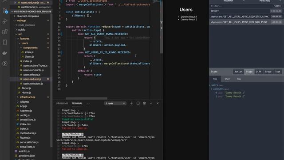Open the circular play activity bar icon
284x160 pixels.
(x=5, y=64)
